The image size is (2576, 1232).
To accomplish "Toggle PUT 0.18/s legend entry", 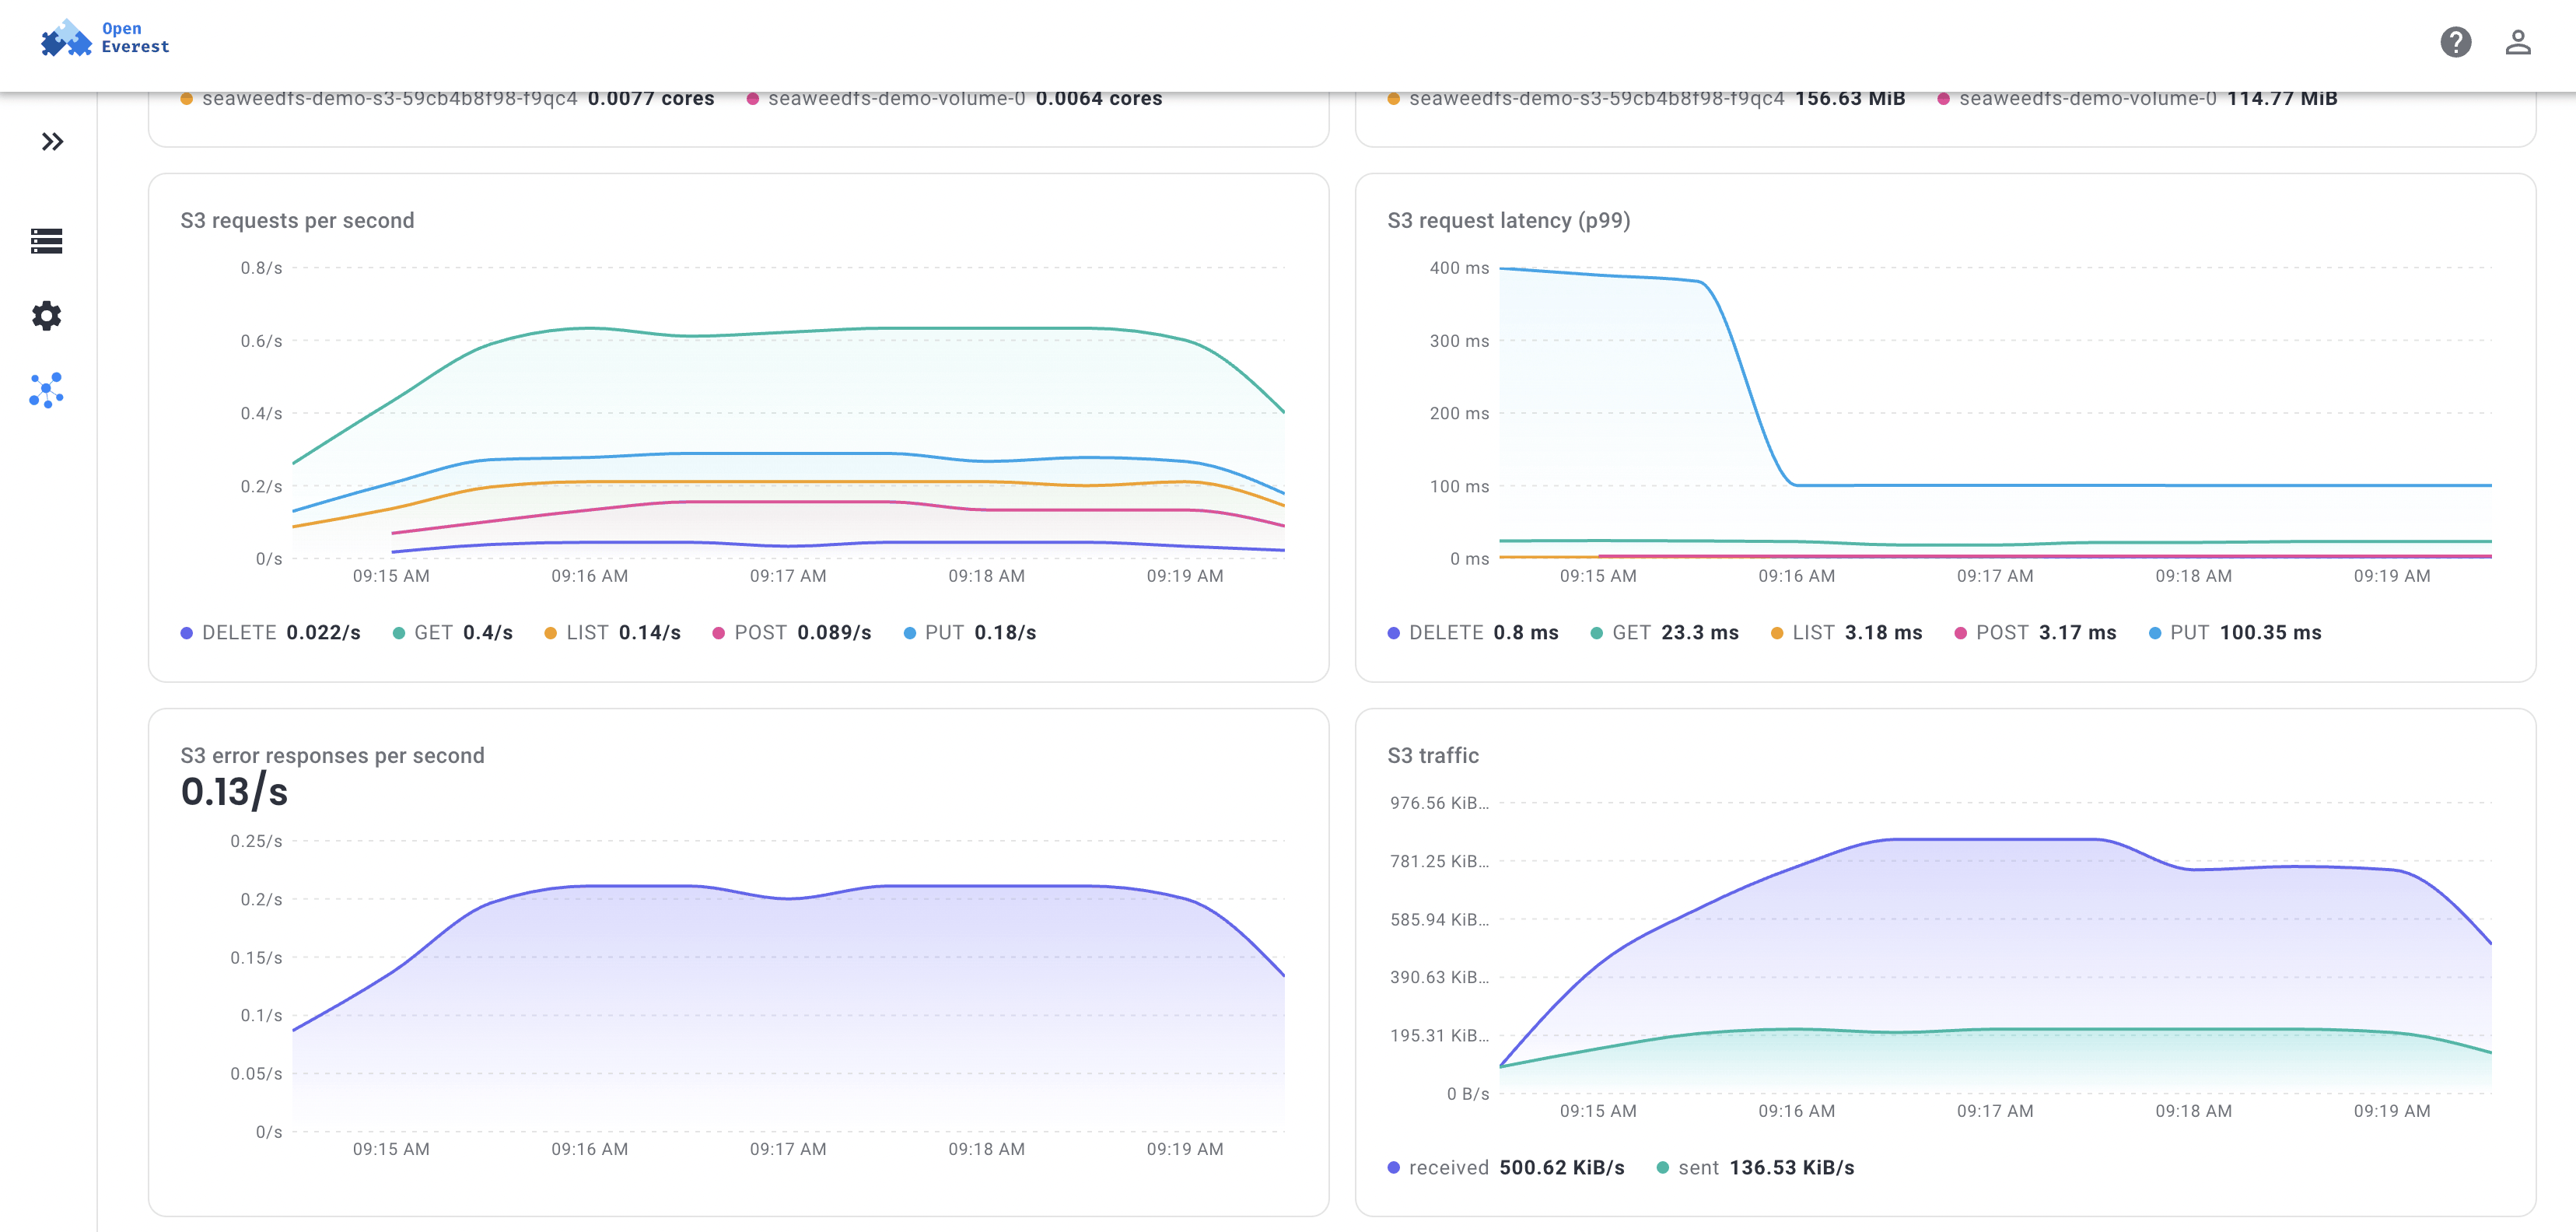I will coord(969,633).
